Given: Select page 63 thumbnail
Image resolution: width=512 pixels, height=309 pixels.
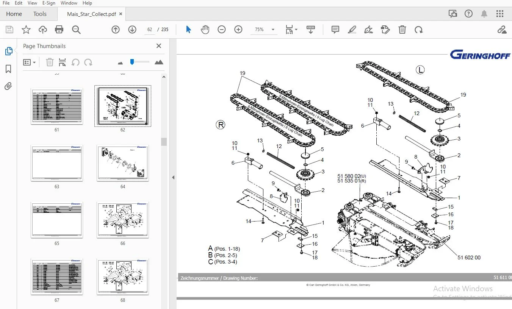Looking at the screenshot, I should click(57, 163).
